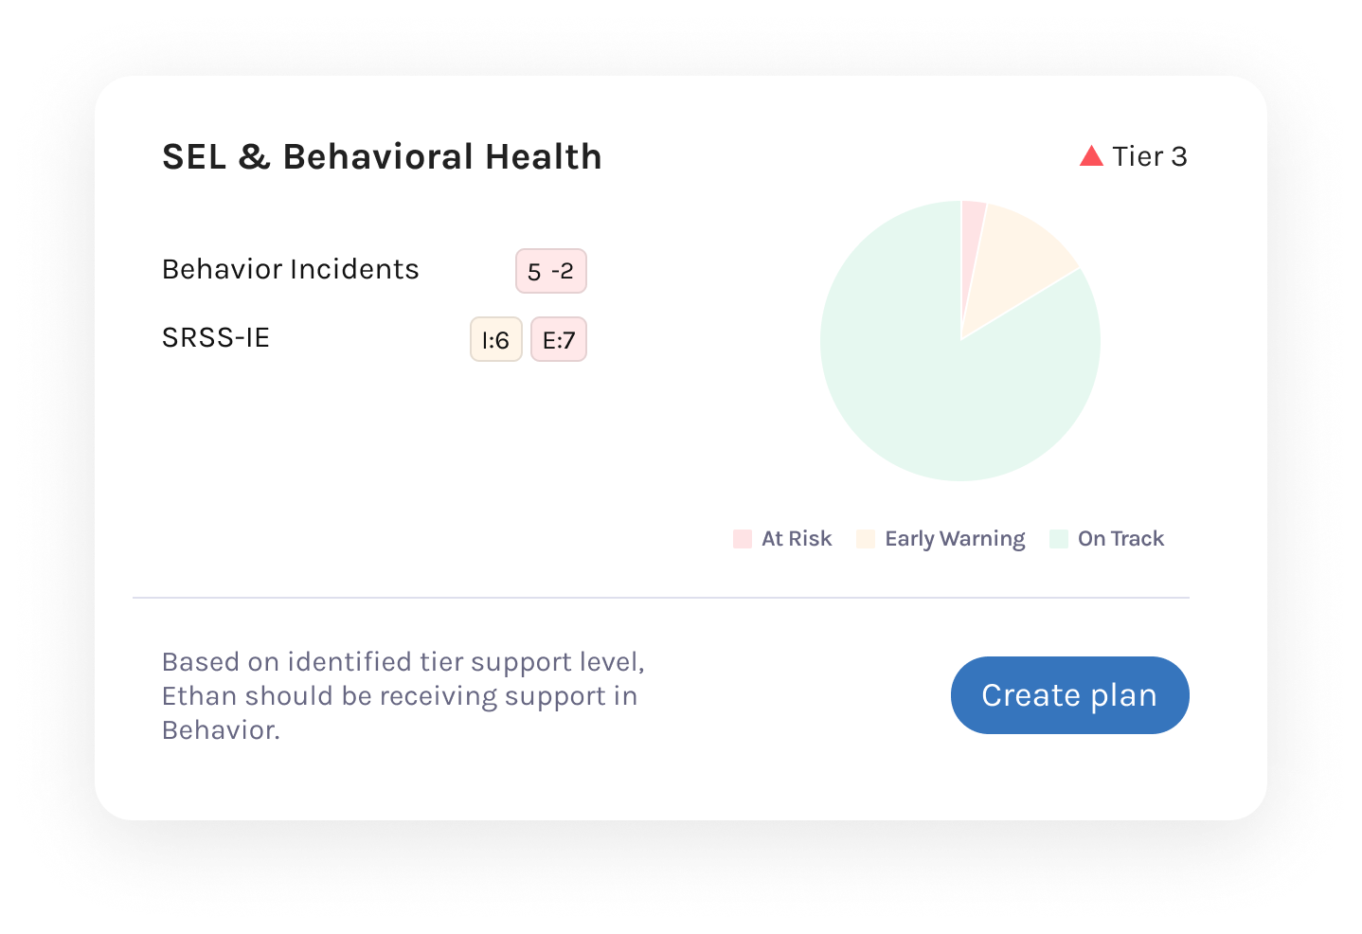Select the E:7 externalizing score badge
Image resolution: width=1362 pixels, height=934 pixels.
pos(559,340)
